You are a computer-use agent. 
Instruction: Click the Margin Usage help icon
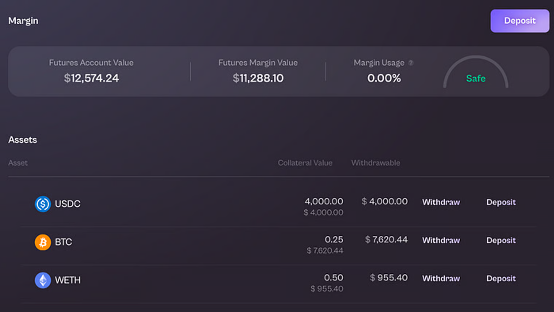[411, 63]
